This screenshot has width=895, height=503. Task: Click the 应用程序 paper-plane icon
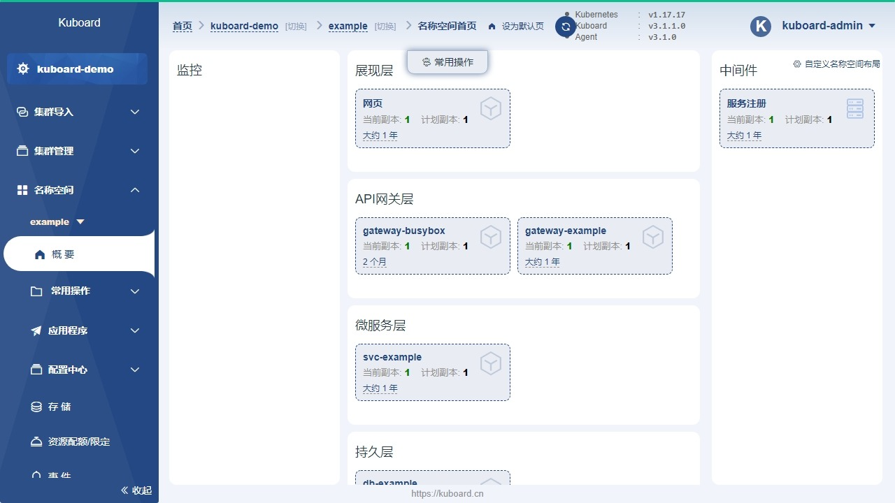36,330
